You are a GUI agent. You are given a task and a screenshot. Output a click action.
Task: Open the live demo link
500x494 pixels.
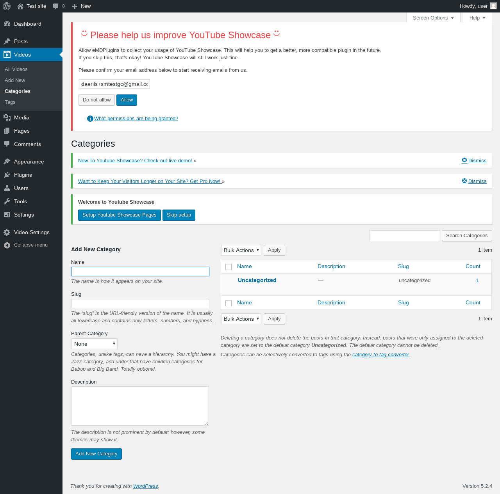tap(136, 161)
